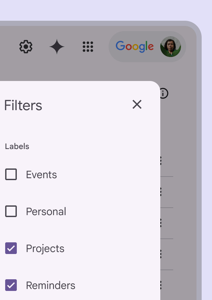Screen dimensions: 212x300
Task: Click the Reminders label text
Action: pos(50,285)
